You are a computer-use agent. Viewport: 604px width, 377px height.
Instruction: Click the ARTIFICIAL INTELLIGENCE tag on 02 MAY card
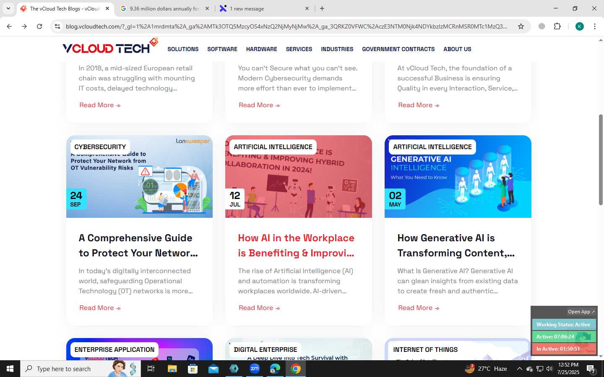pyautogui.click(x=432, y=147)
